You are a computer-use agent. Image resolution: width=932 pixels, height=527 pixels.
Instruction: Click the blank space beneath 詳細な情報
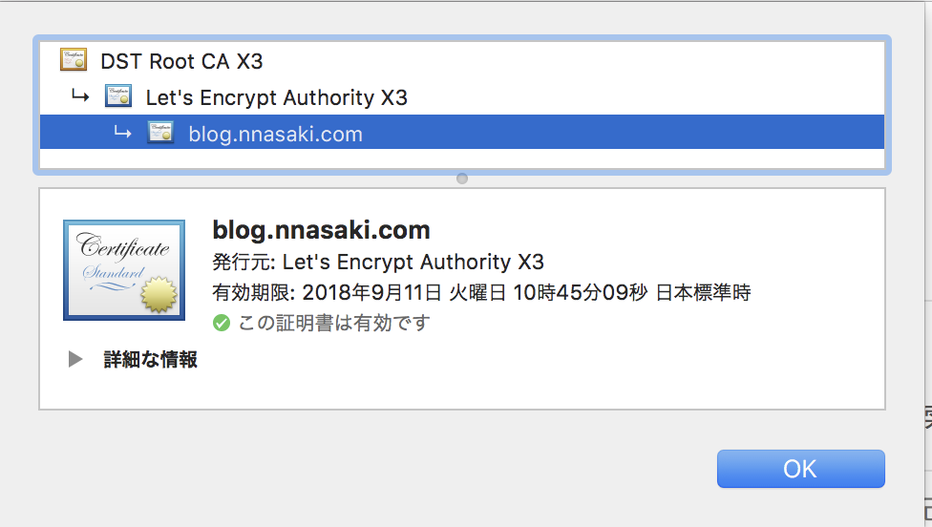(462, 390)
